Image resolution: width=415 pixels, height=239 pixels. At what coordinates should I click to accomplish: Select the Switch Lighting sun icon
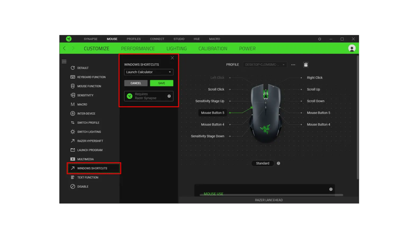tap(73, 132)
